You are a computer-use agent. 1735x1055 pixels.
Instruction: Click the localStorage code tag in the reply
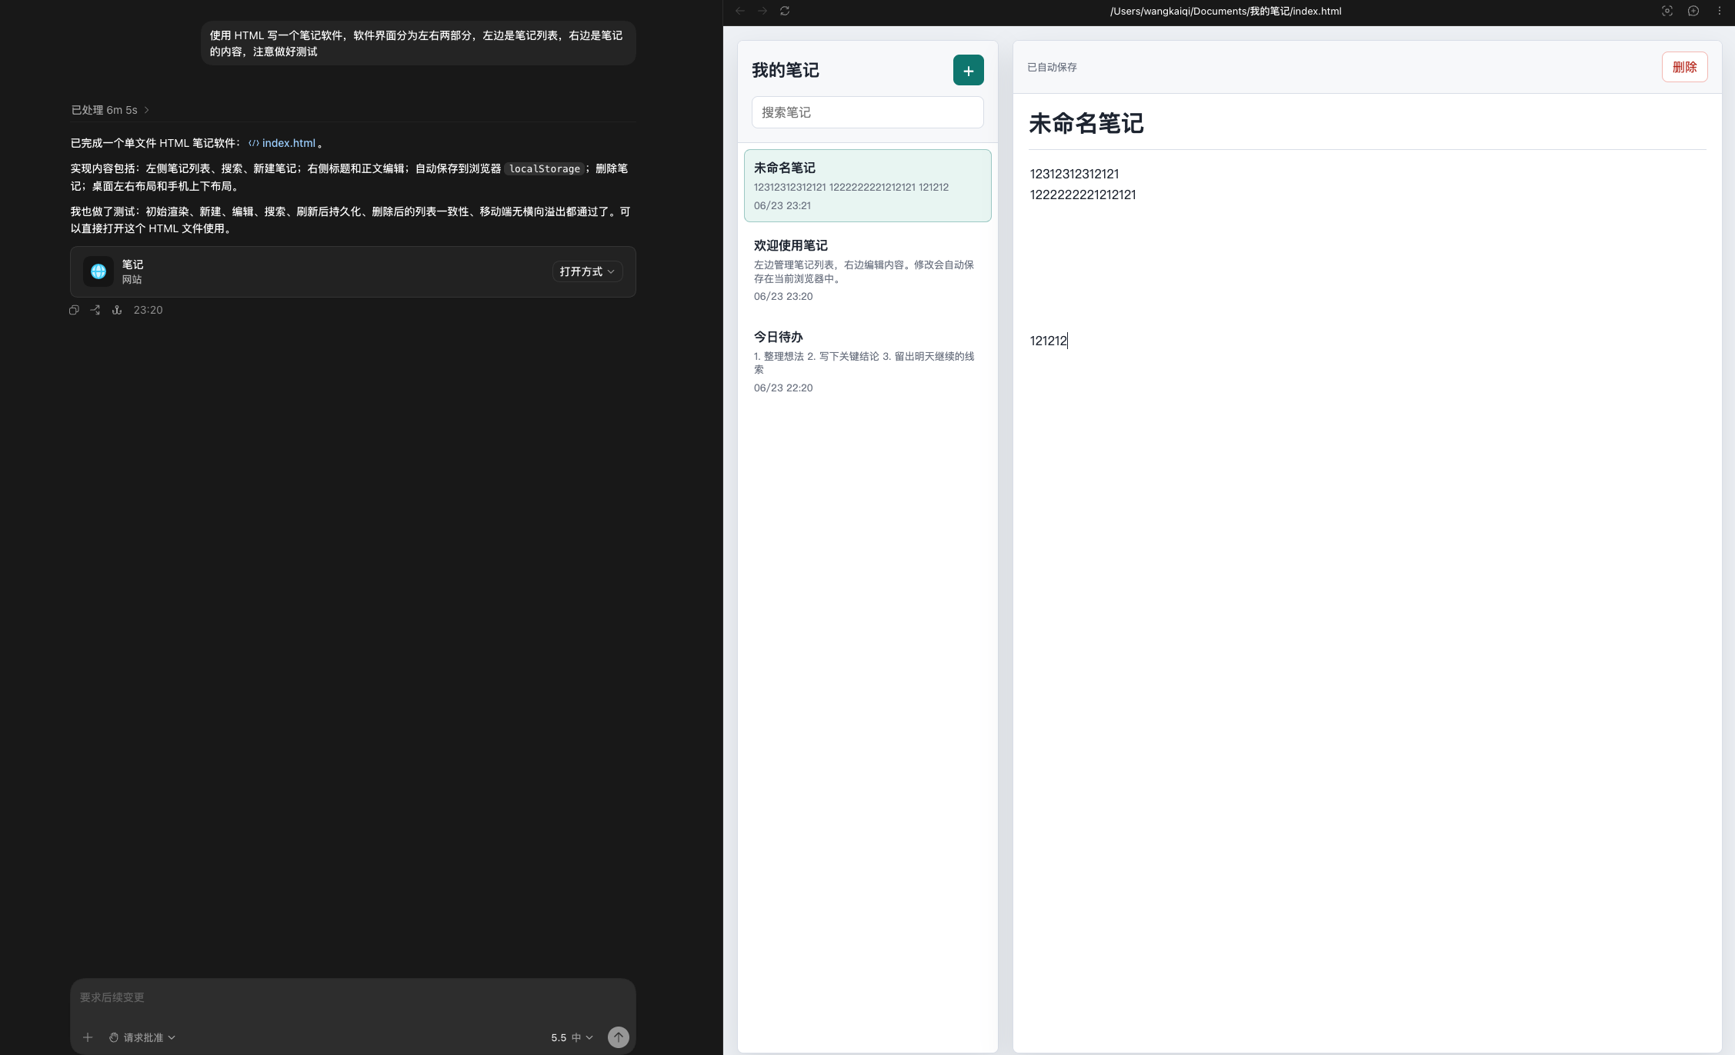tap(544, 168)
